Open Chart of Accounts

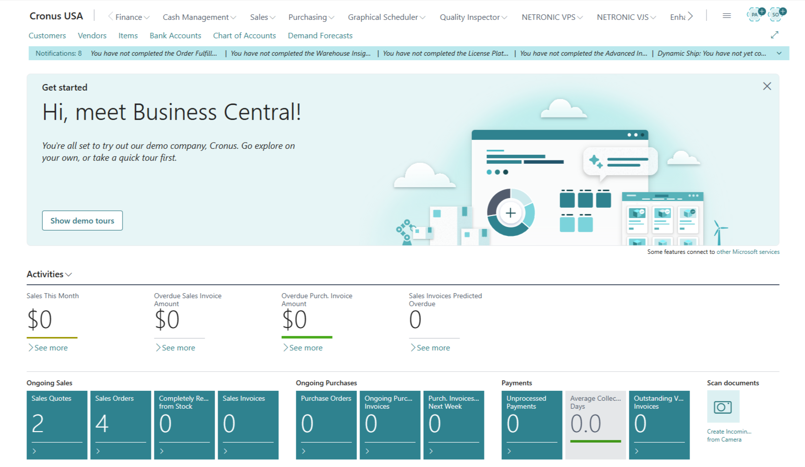tap(244, 36)
